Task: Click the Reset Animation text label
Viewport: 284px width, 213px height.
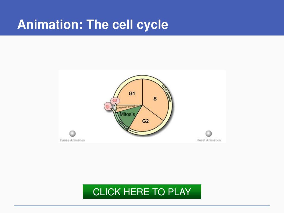Action: coord(209,140)
